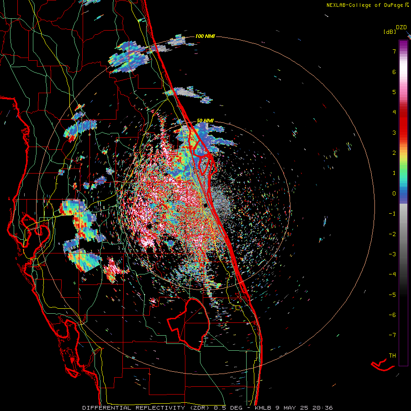Click the -7 dB tick on the color scale
Viewport: 411px width, 411px height.
click(x=392, y=335)
